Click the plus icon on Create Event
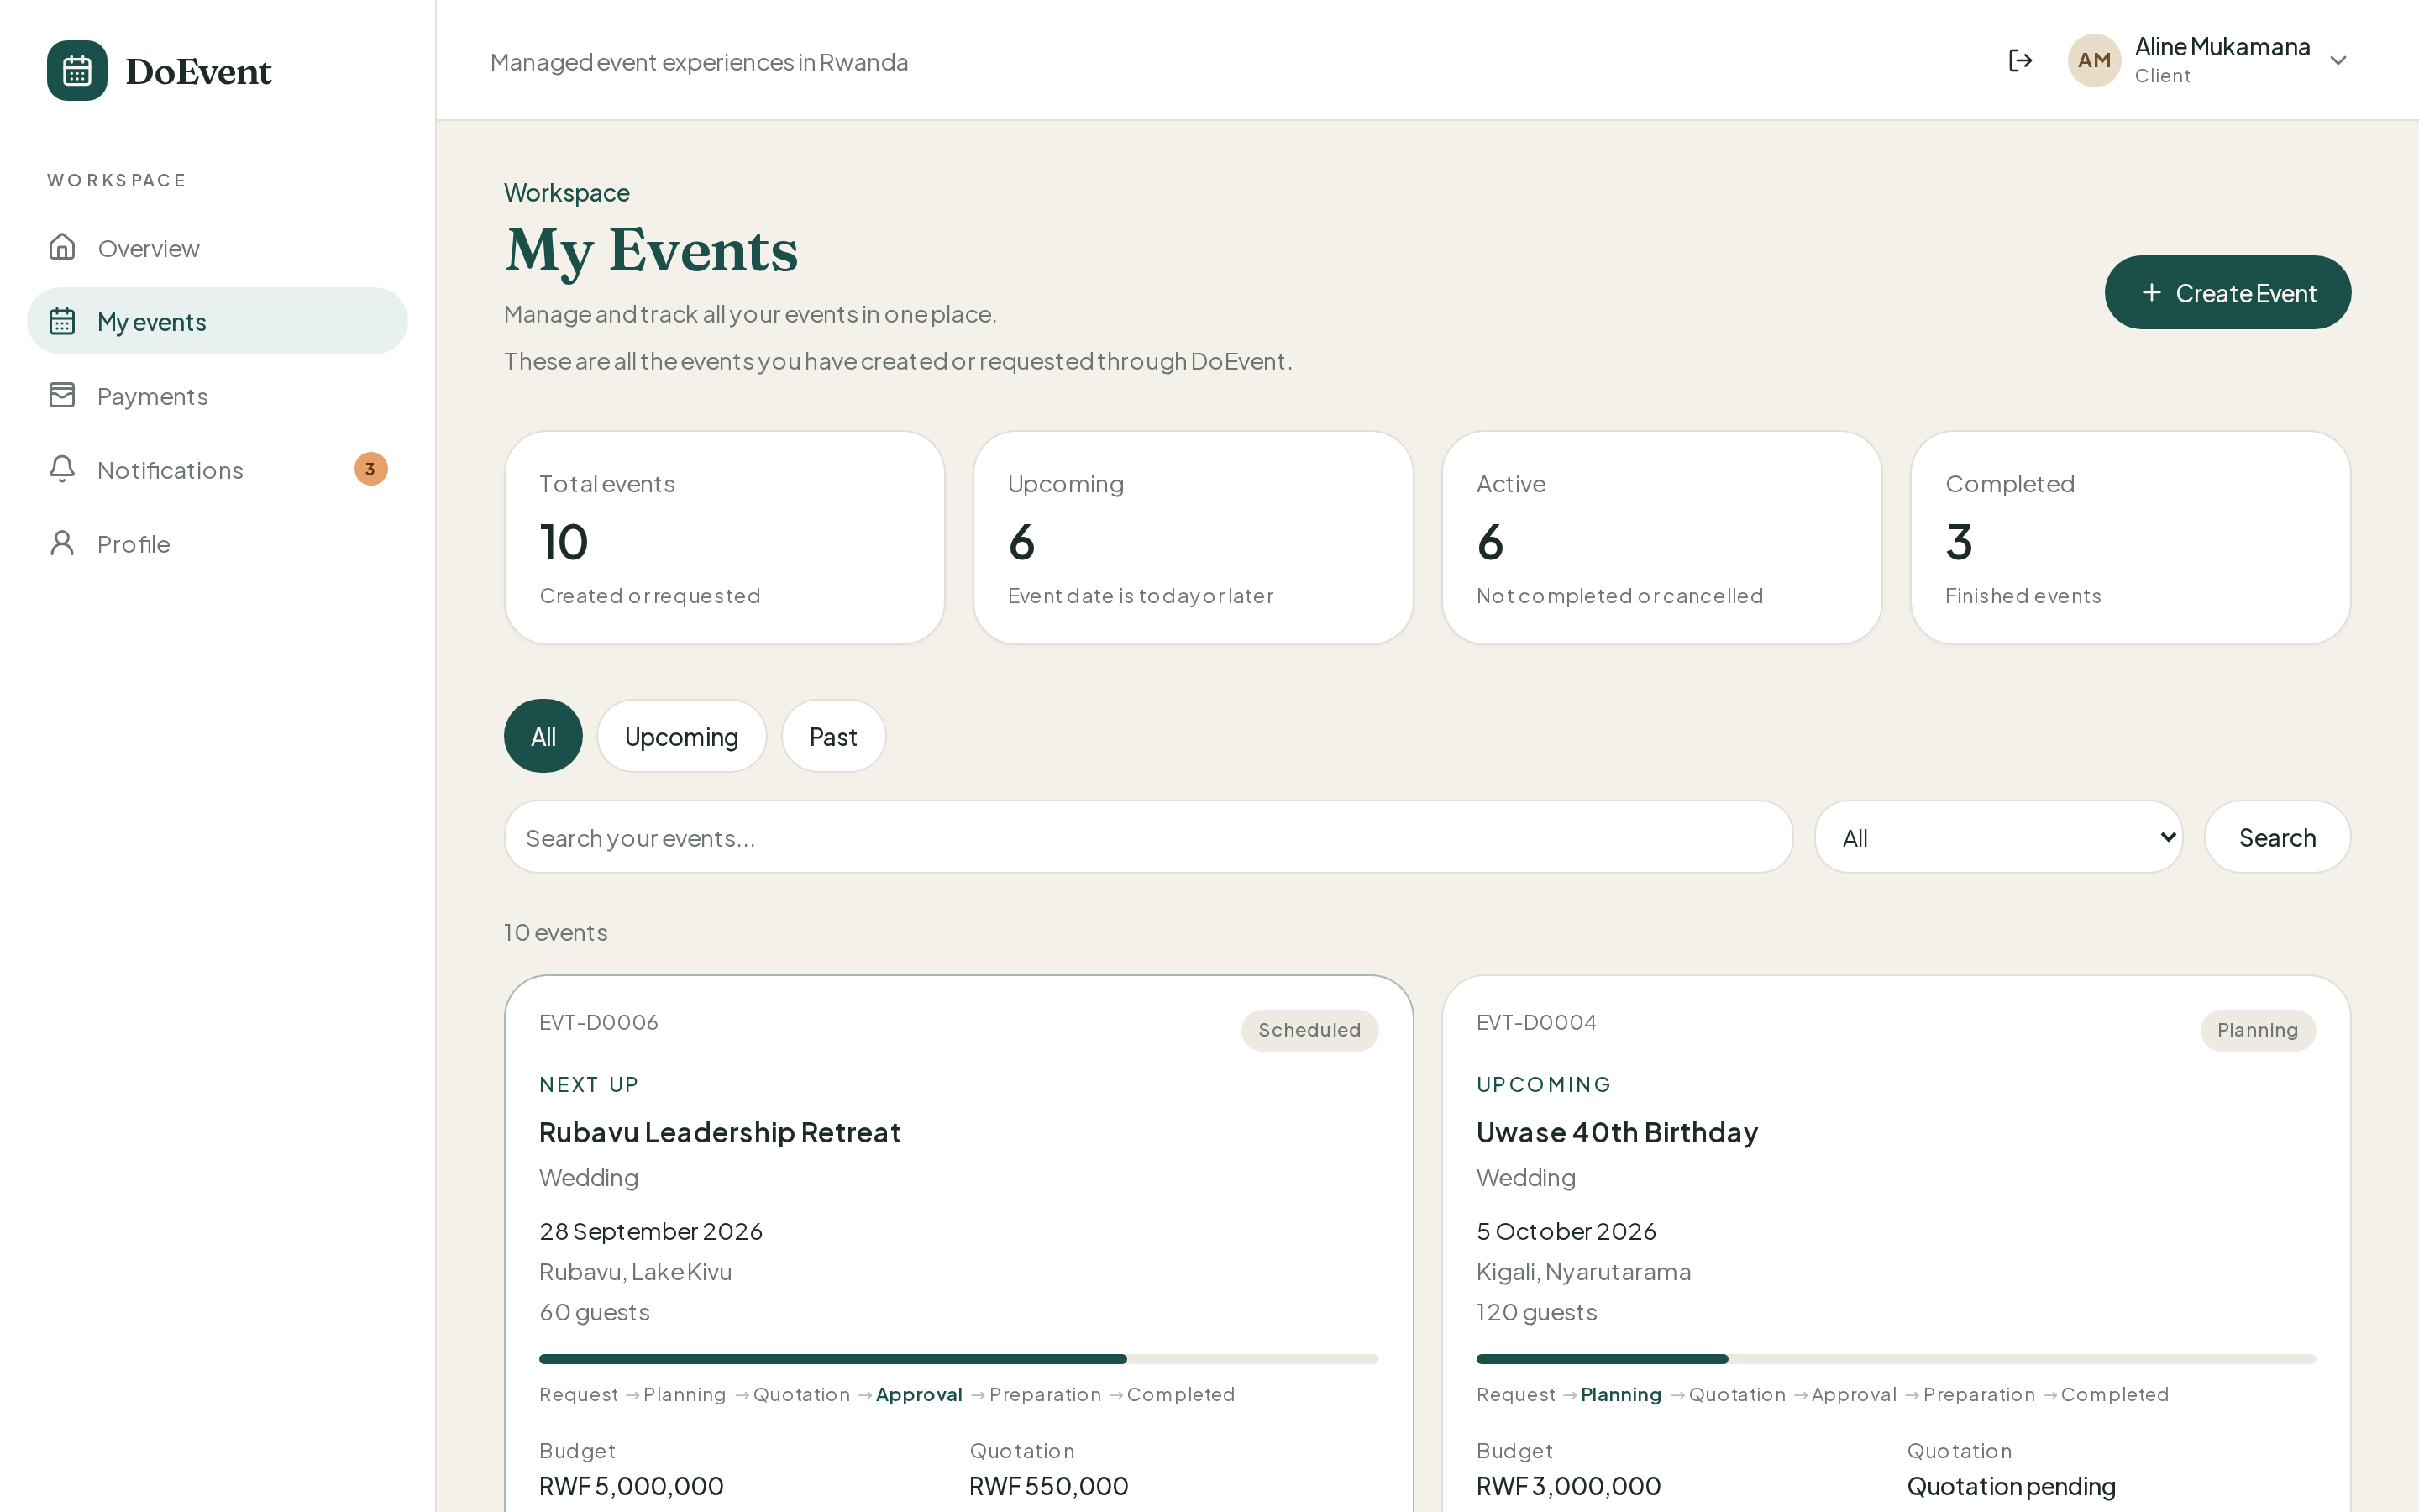Viewport: 2419px width, 1512px height. 2151,292
